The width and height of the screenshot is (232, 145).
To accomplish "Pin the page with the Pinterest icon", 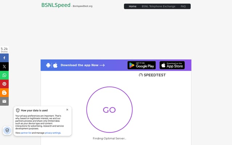I will [x=4, y=84].
